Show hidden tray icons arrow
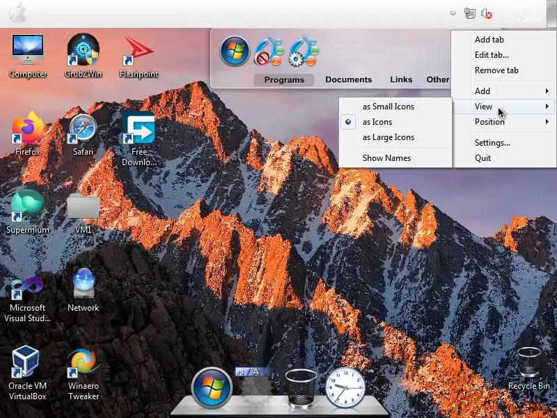The height and width of the screenshot is (418, 557). [453, 13]
